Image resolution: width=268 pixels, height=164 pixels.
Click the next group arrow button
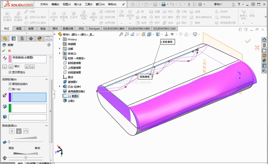(27, 66)
